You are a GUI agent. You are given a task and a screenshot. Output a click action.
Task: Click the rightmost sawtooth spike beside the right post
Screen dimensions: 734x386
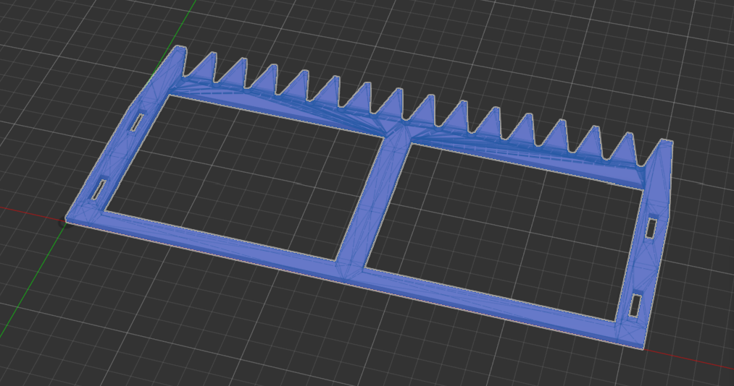click(x=627, y=150)
